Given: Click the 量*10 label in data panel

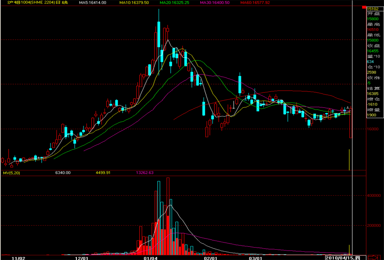Looking at the screenshot, I should [x=373, y=56].
